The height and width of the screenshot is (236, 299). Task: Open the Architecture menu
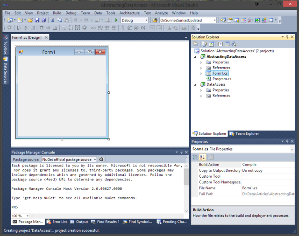(129, 13)
